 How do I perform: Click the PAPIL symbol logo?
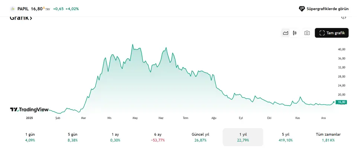(x=13, y=9)
